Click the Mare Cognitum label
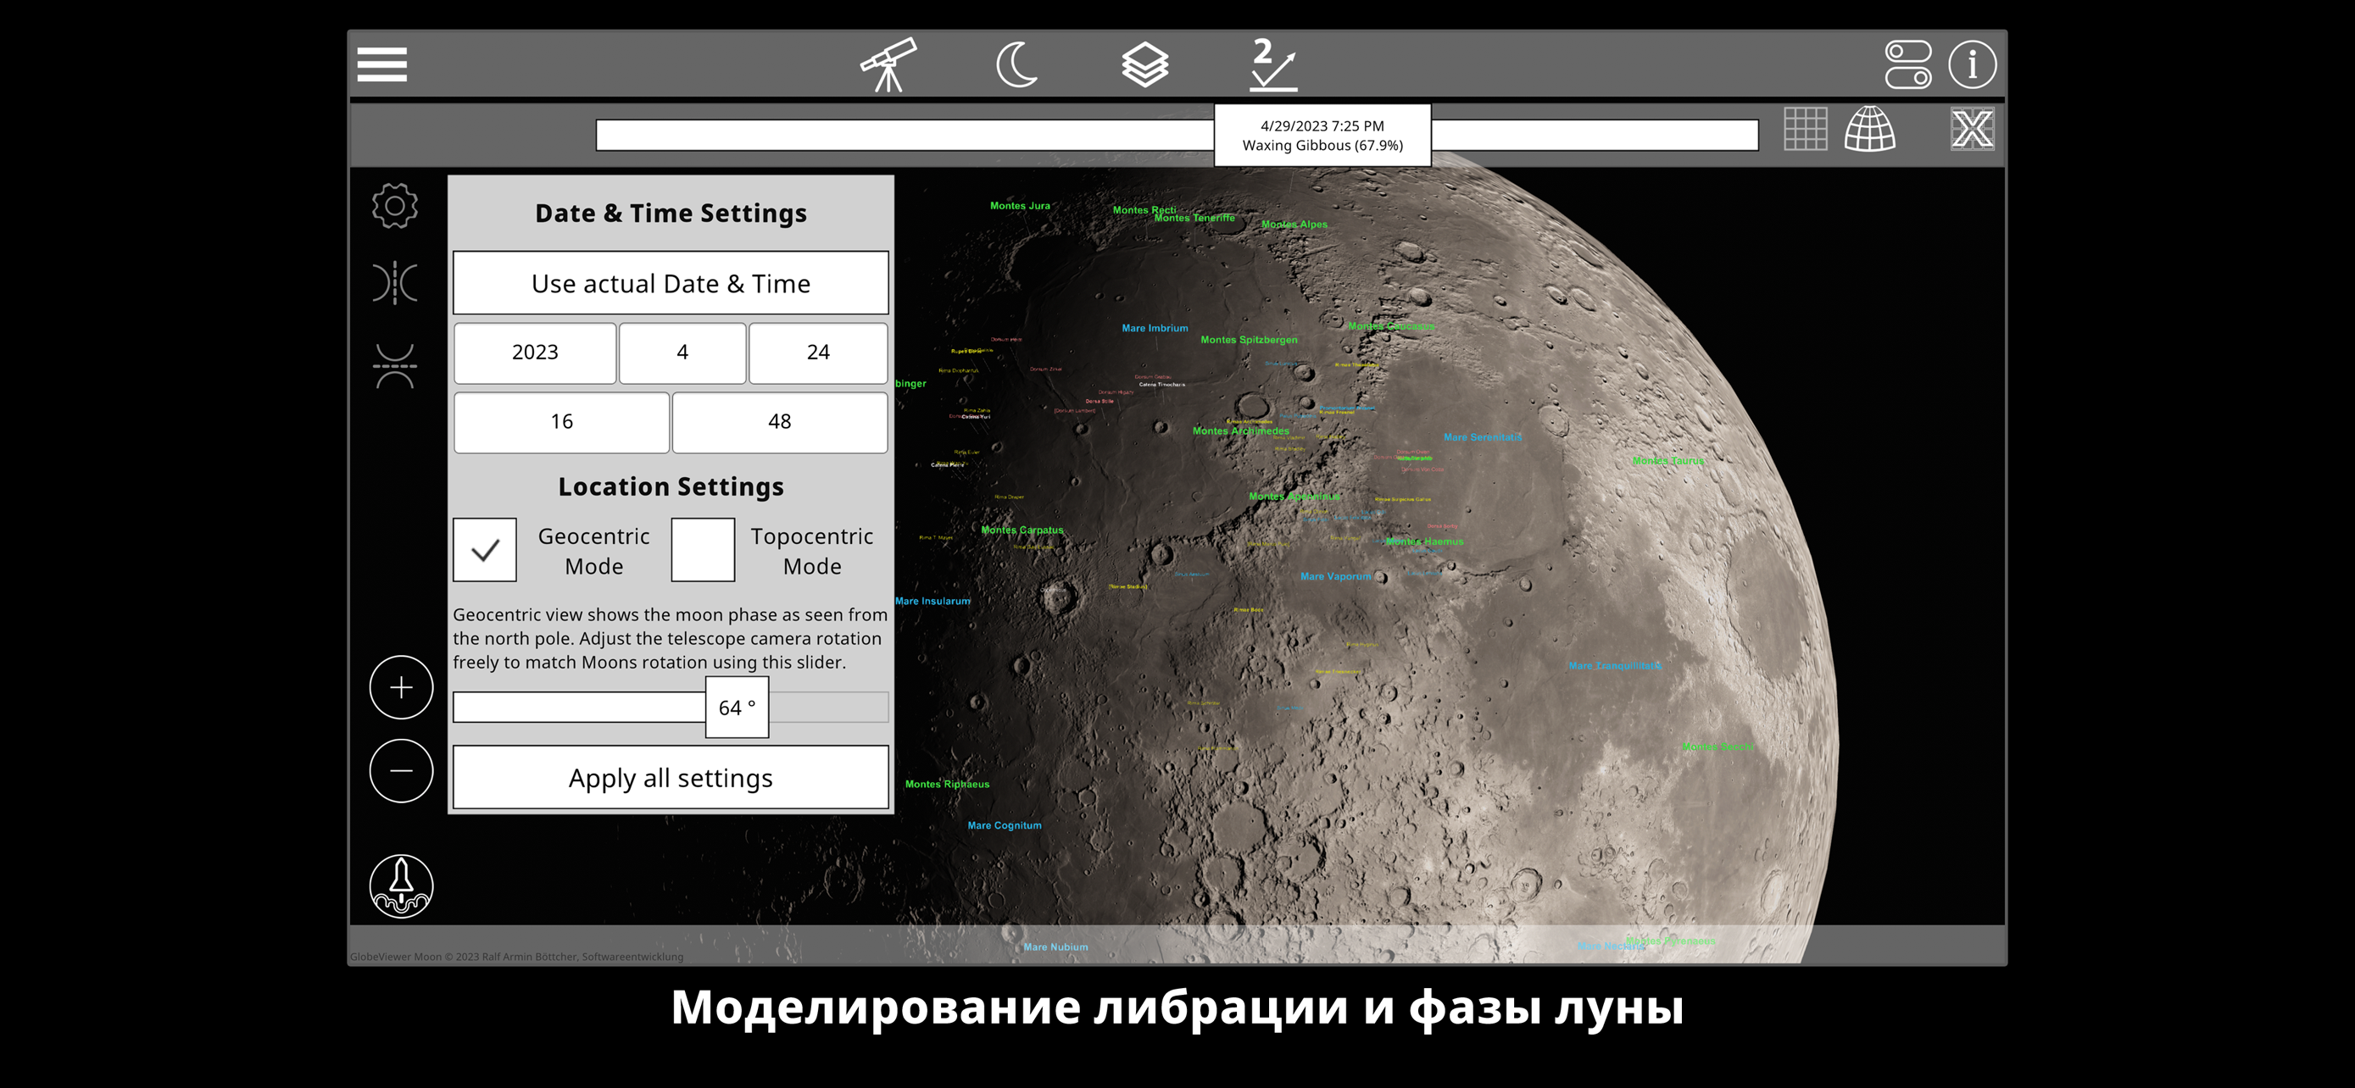The width and height of the screenshot is (2355, 1088). coord(1004,825)
